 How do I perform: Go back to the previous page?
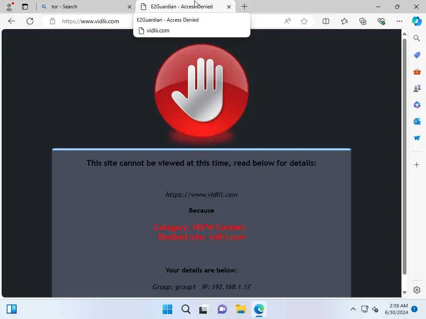(x=11, y=21)
